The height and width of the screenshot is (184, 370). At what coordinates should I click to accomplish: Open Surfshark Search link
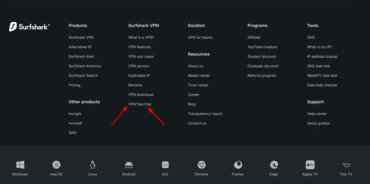coord(83,76)
